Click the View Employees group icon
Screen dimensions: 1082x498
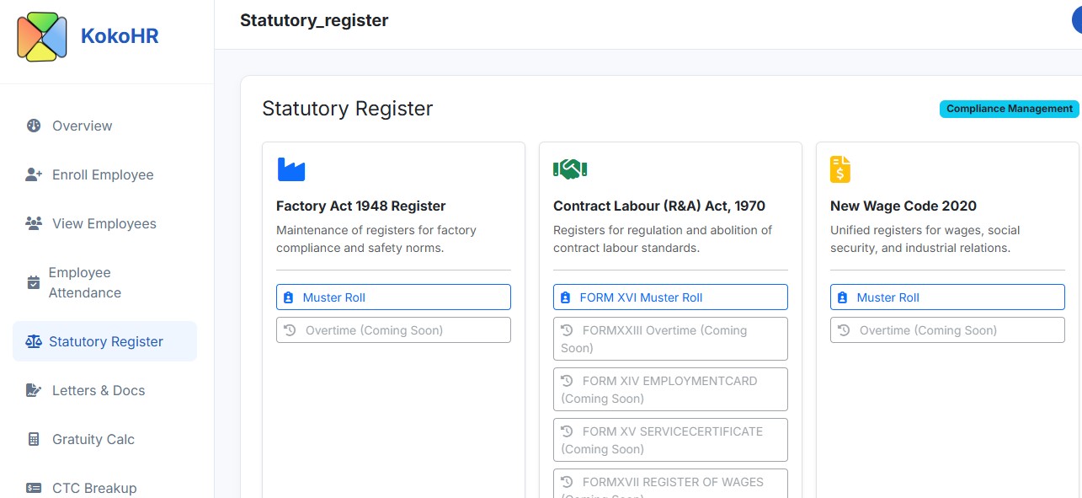pyautogui.click(x=34, y=224)
